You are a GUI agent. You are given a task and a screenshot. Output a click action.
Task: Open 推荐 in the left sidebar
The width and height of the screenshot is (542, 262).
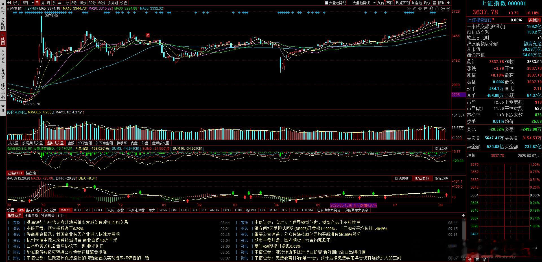click(3, 10)
